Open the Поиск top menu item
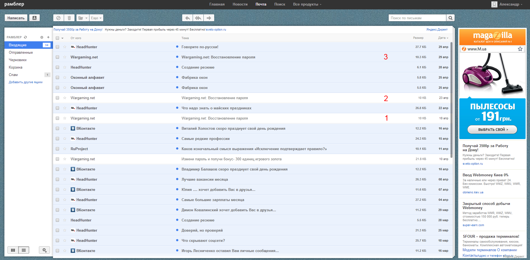Viewport: 530px width, 260px height. tap(280, 4)
